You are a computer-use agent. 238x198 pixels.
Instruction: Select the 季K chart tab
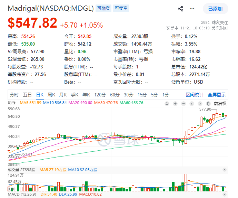[75, 95]
